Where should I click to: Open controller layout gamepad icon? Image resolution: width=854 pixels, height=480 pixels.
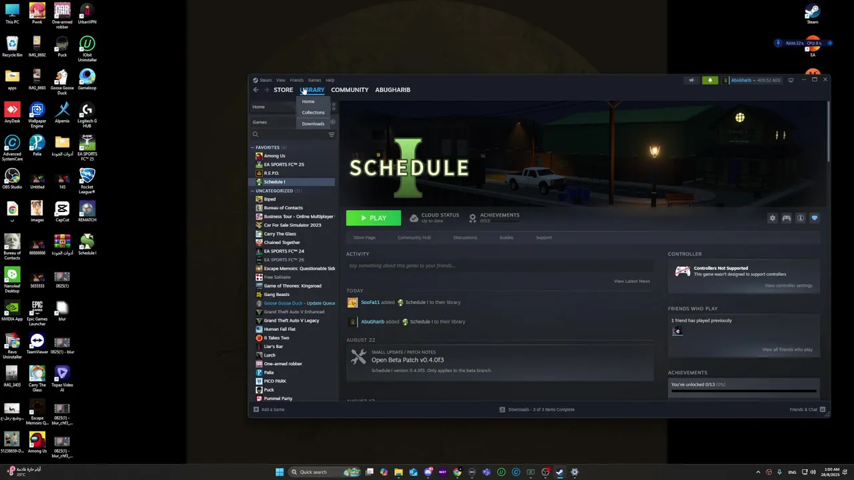click(x=787, y=218)
